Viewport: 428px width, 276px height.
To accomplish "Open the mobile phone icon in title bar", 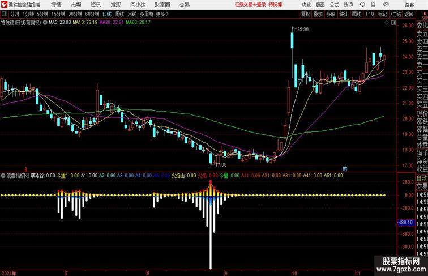I will point(373,5).
